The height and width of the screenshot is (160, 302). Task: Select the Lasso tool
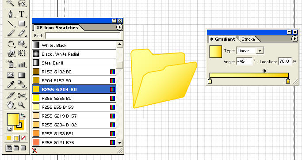[x=22, y=3]
